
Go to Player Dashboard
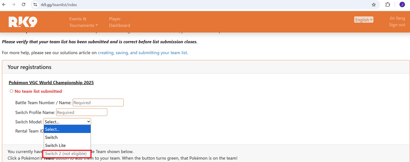(x=119, y=22)
